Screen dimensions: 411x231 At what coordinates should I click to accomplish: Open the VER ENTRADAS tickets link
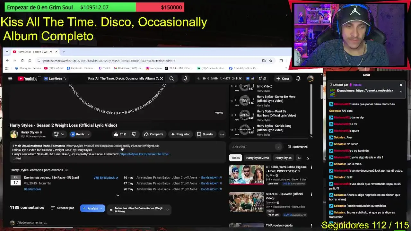[x=106, y=178]
